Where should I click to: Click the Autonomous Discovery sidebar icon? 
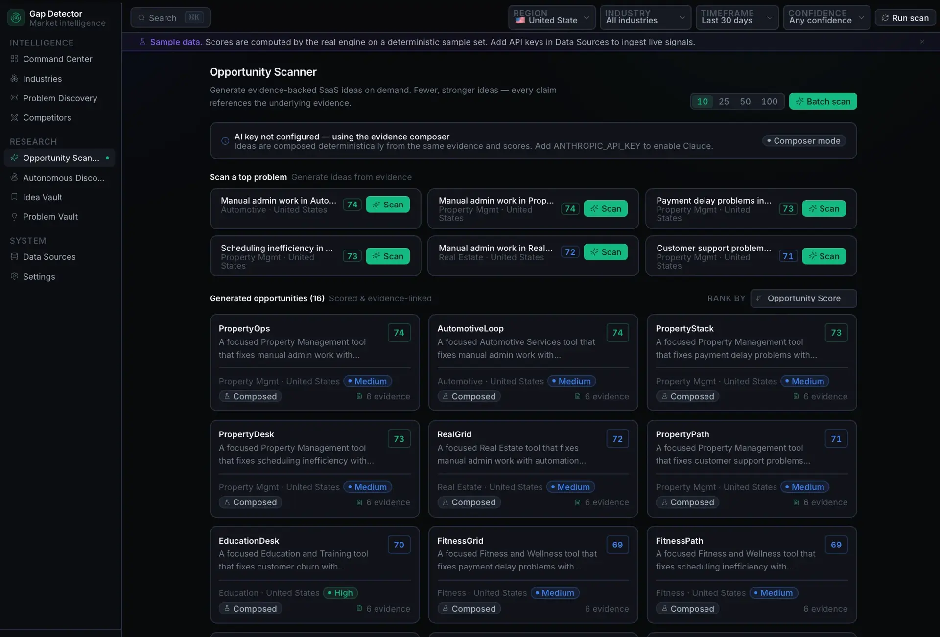tap(14, 177)
